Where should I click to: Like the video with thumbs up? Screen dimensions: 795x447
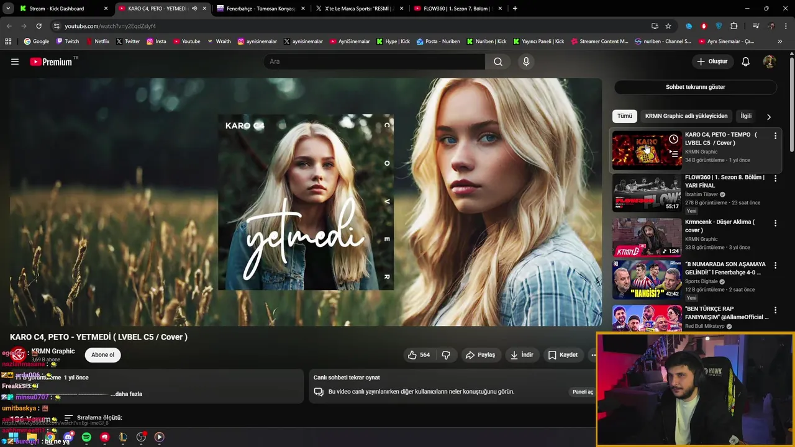(419, 355)
